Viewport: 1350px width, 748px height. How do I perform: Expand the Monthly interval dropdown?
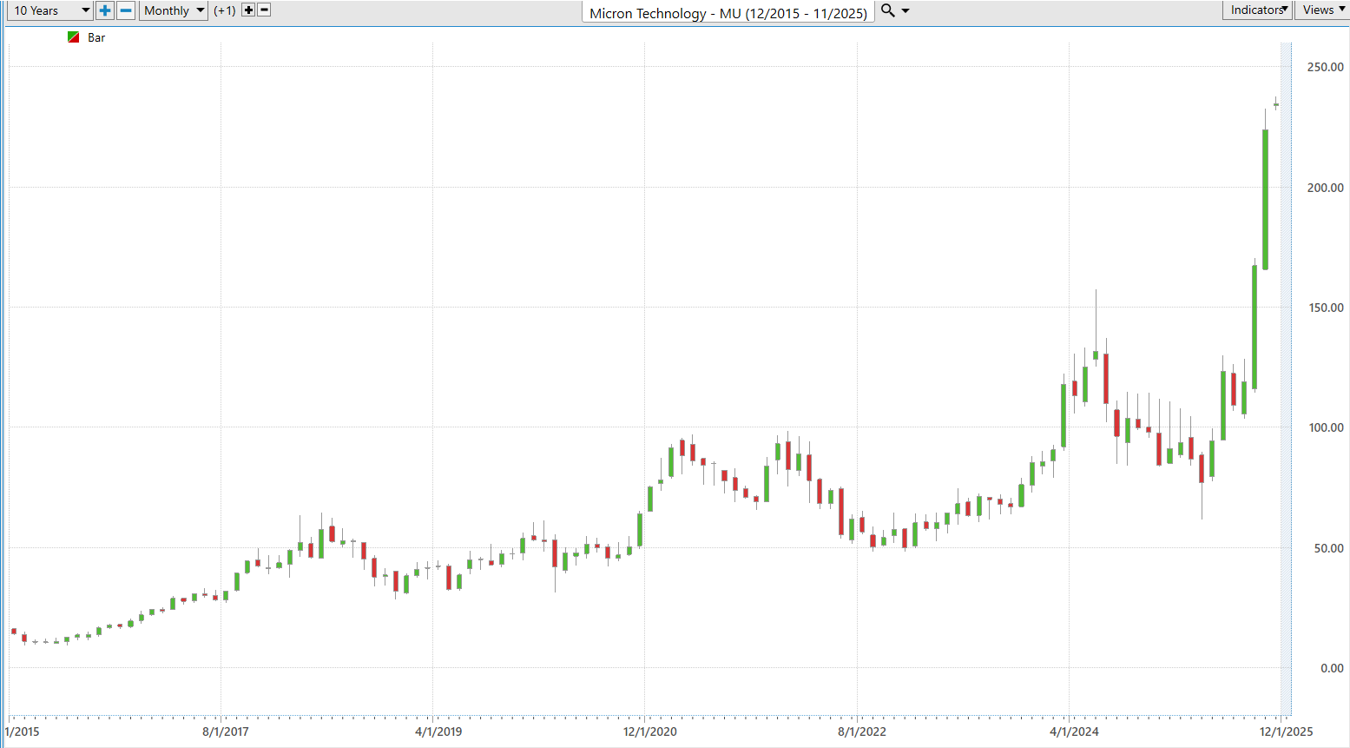[174, 10]
